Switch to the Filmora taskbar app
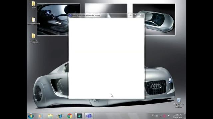 [79, 116]
